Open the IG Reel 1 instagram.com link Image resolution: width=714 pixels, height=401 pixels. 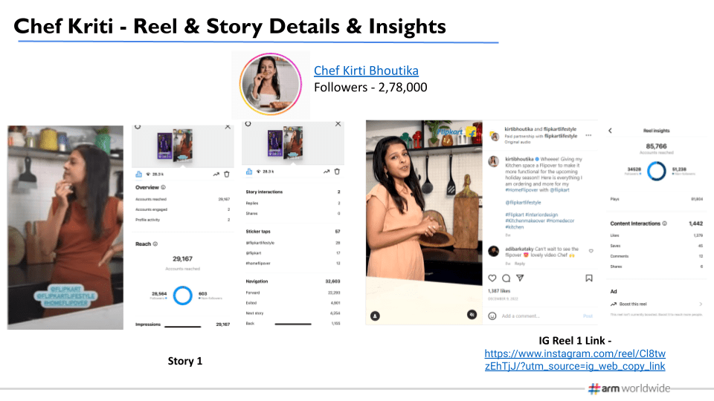click(574, 360)
